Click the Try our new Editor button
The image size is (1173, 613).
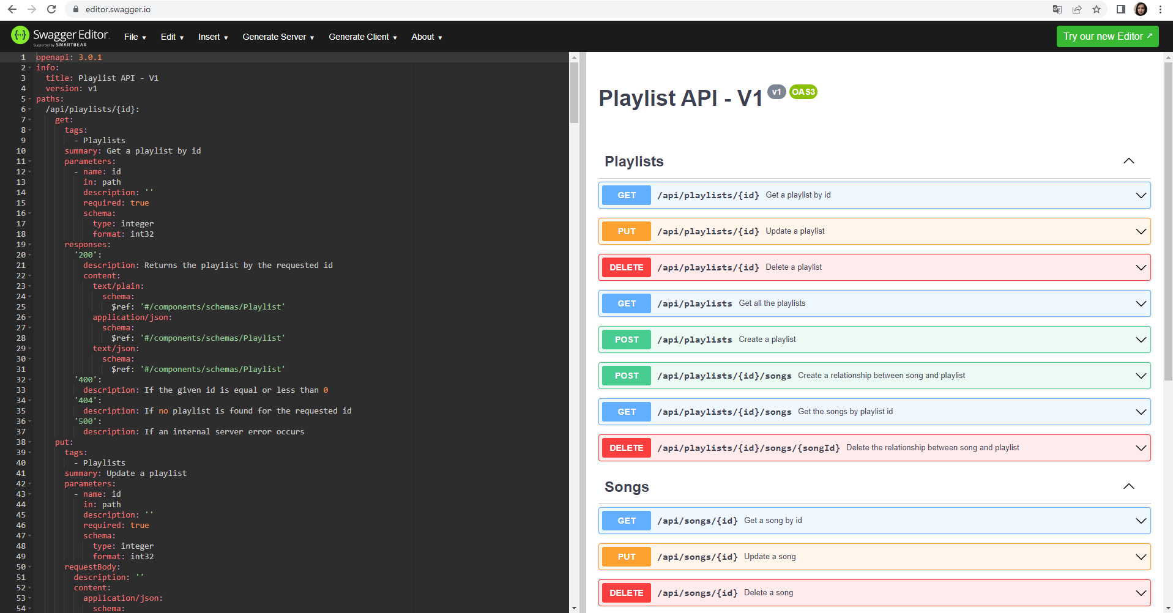tap(1107, 36)
